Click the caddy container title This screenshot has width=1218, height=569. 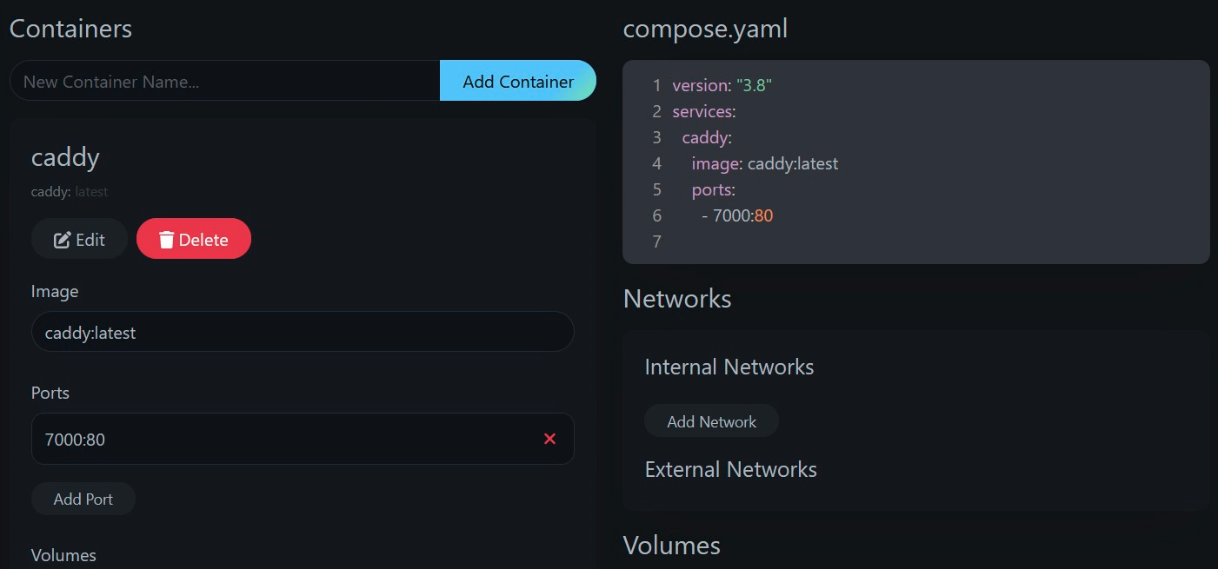[65, 157]
